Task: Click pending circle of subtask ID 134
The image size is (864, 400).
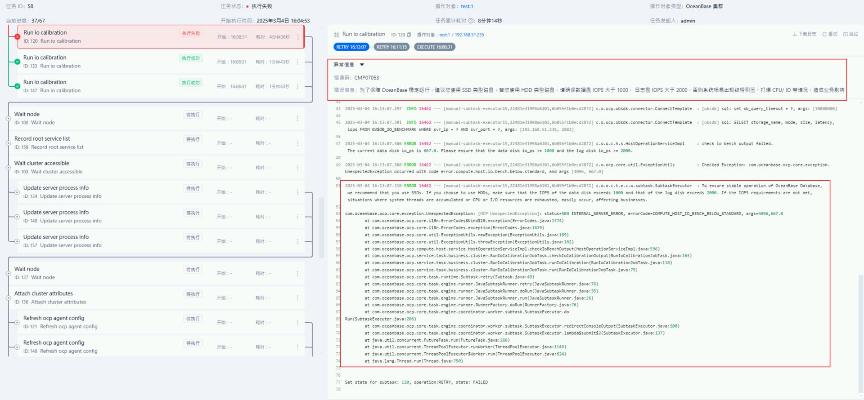Action: (17, 192)
